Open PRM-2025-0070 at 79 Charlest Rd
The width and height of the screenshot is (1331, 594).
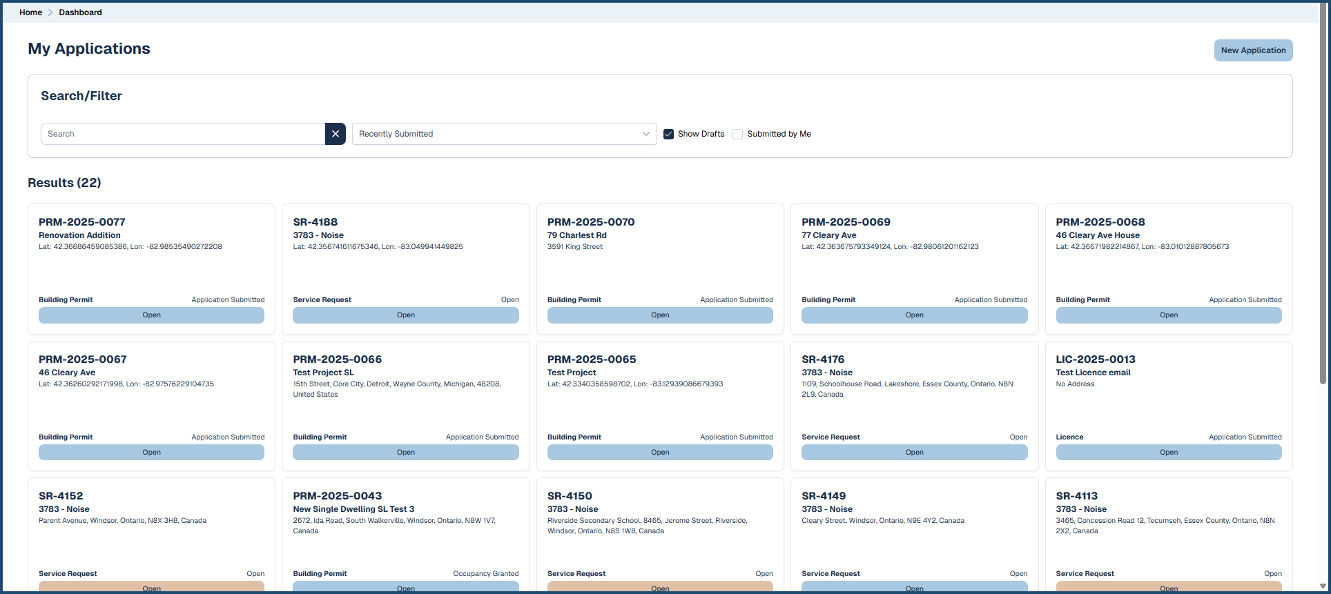(x=659, y=315)
